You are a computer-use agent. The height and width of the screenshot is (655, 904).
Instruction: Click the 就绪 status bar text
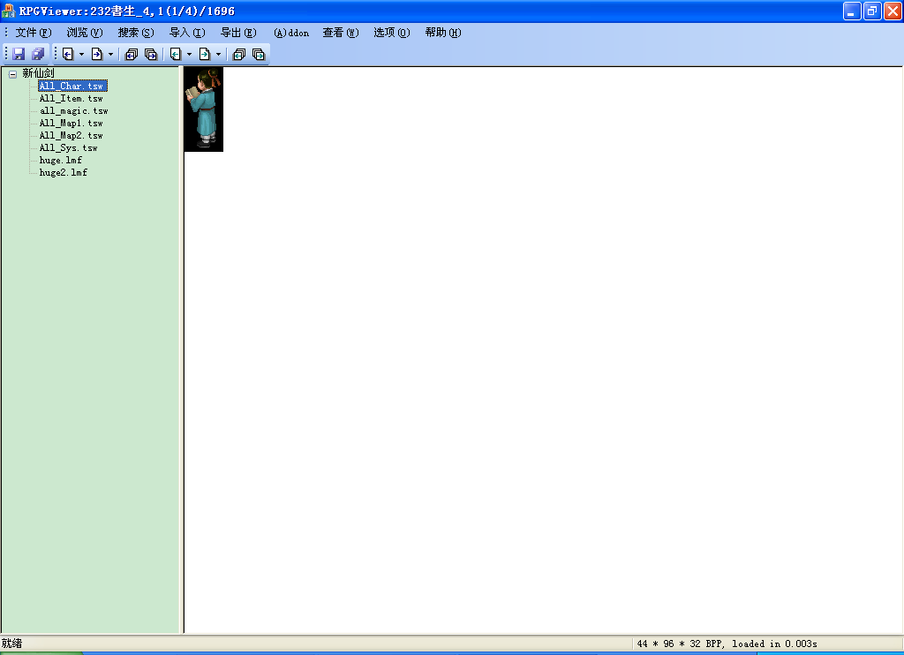[11, 644]
